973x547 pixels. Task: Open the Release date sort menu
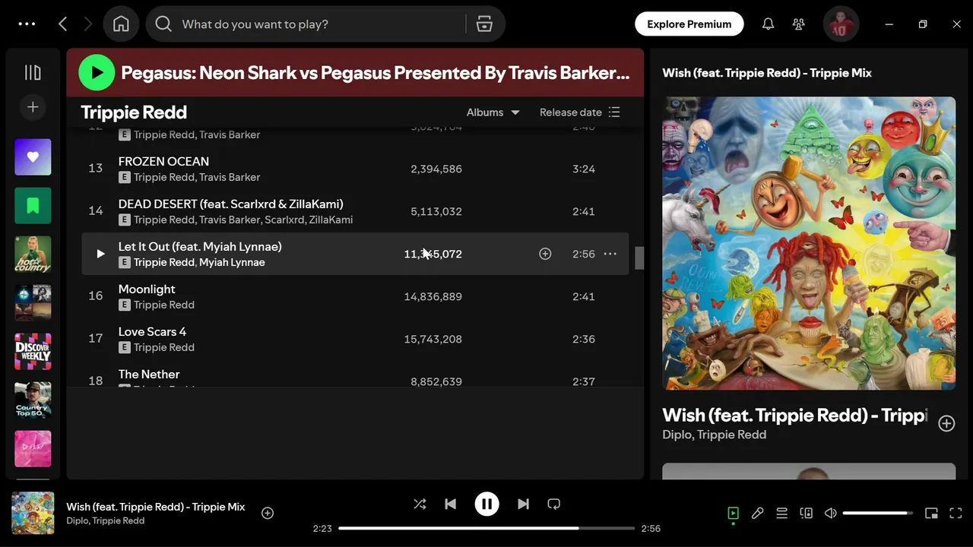(580, 112)
